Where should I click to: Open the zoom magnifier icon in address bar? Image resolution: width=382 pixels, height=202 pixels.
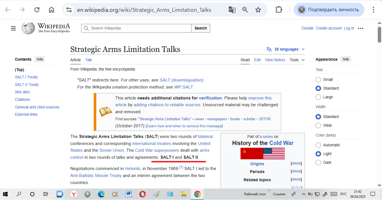(x=245, y=10)
